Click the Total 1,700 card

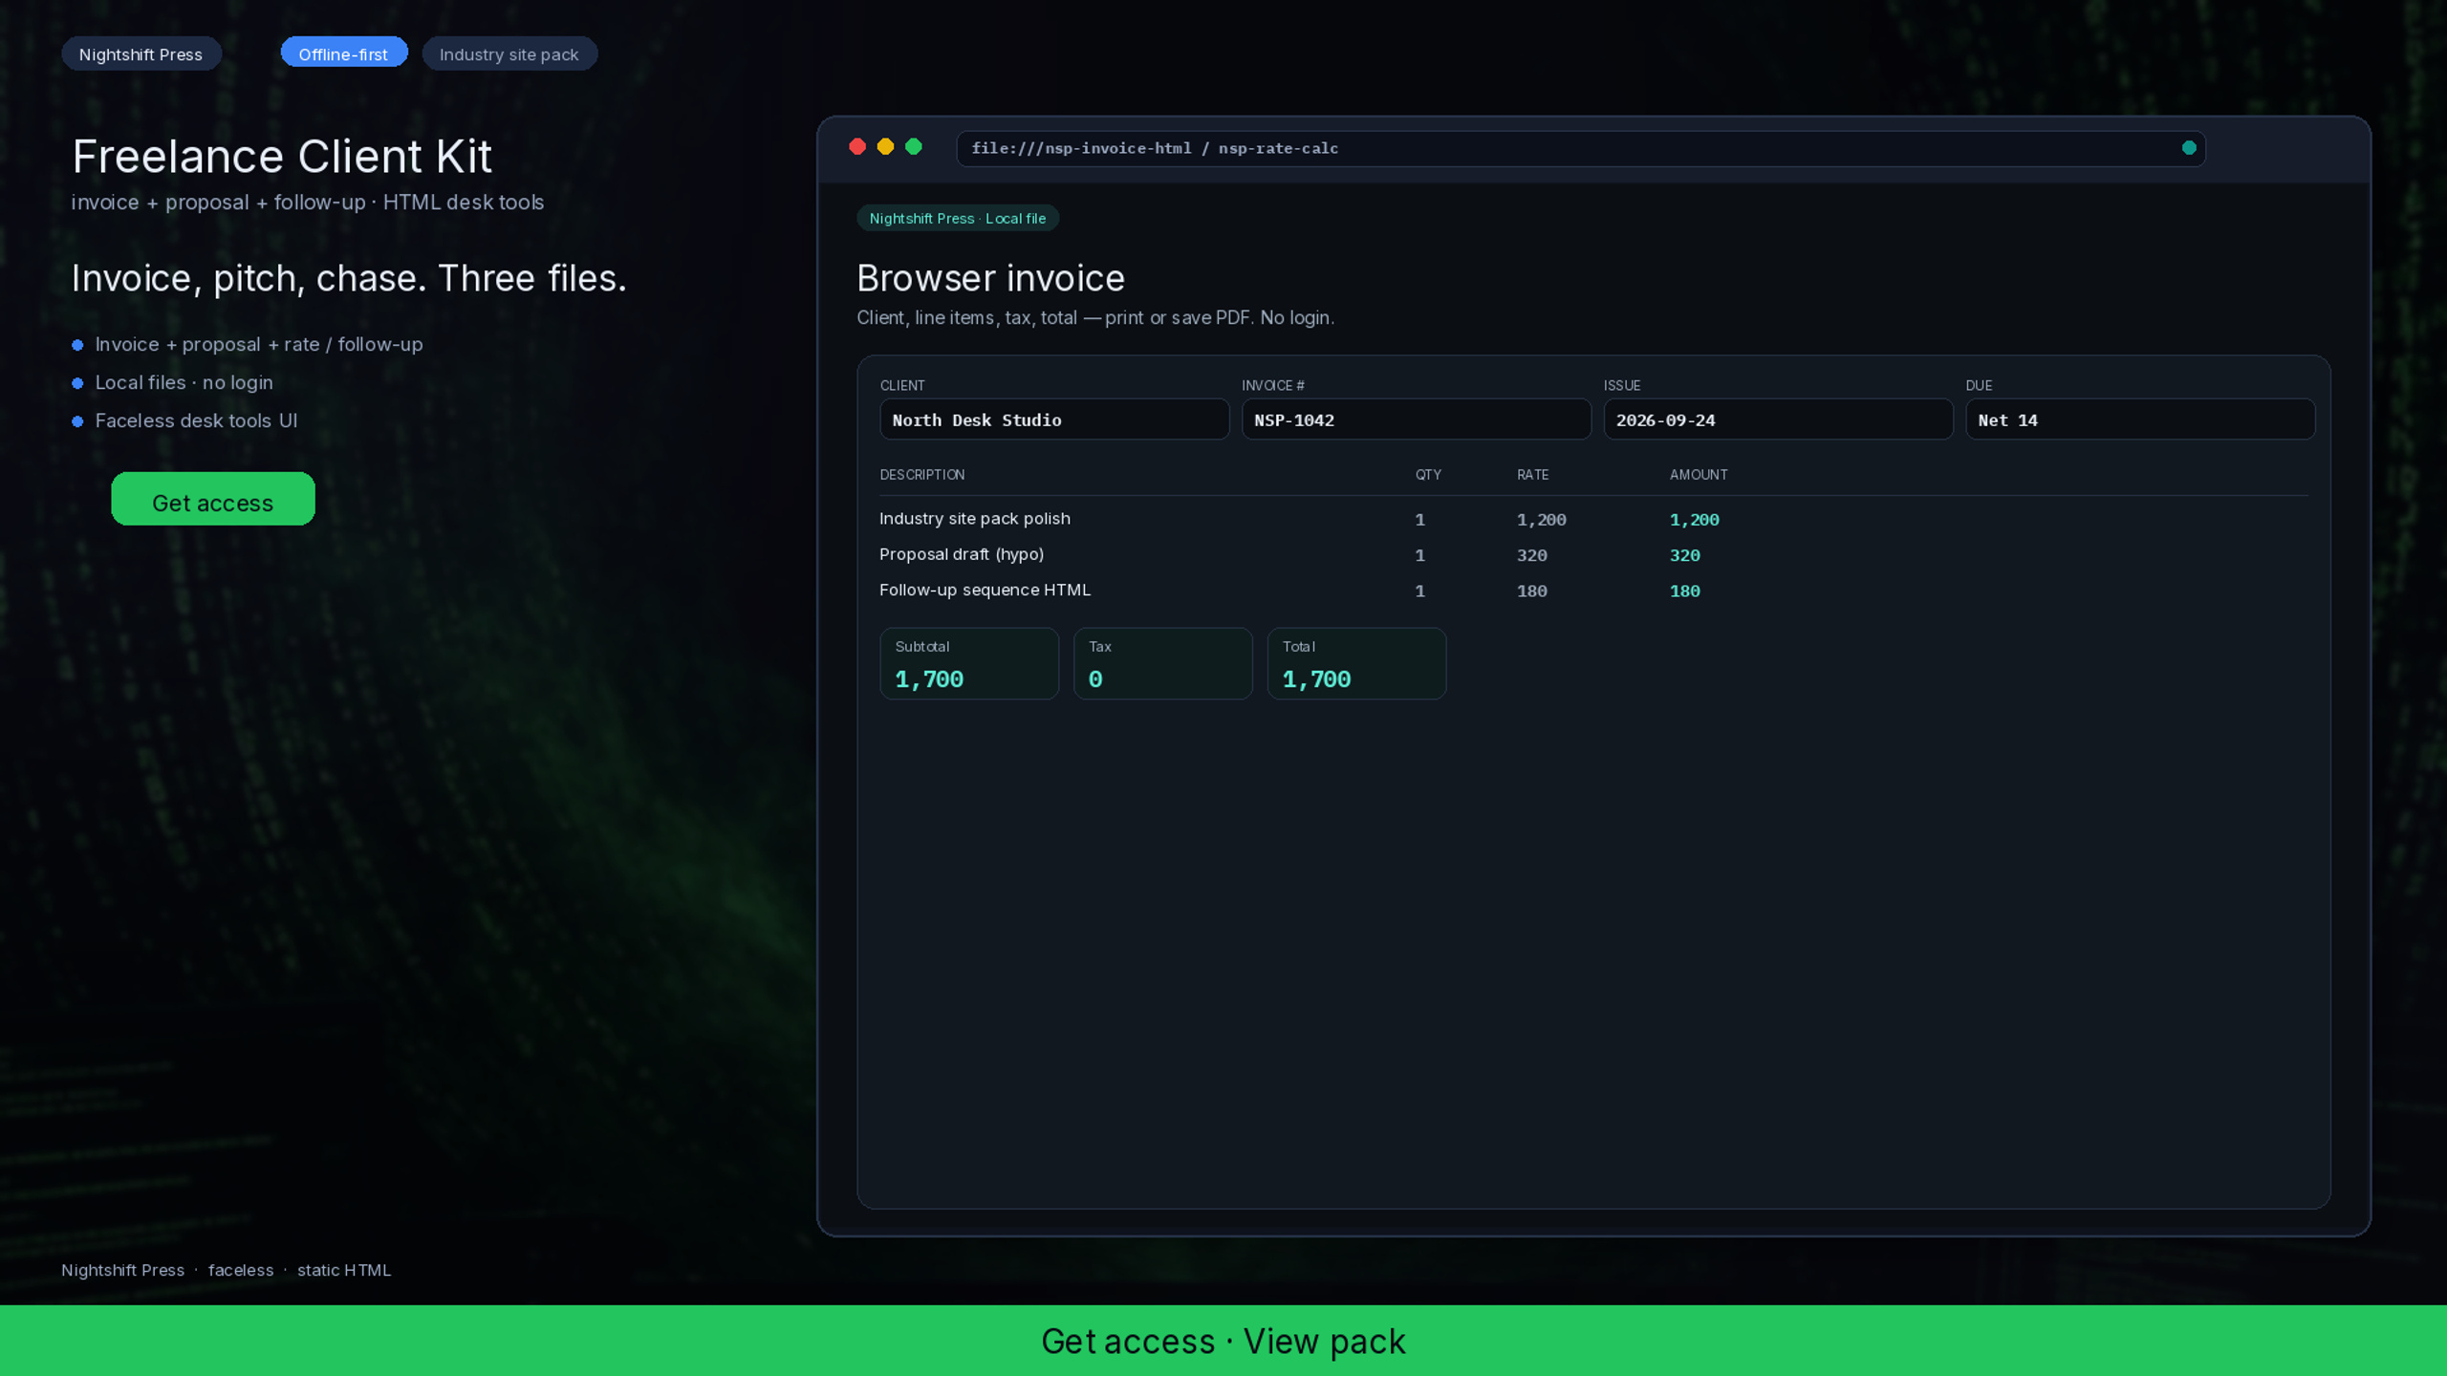point(1356,663)
